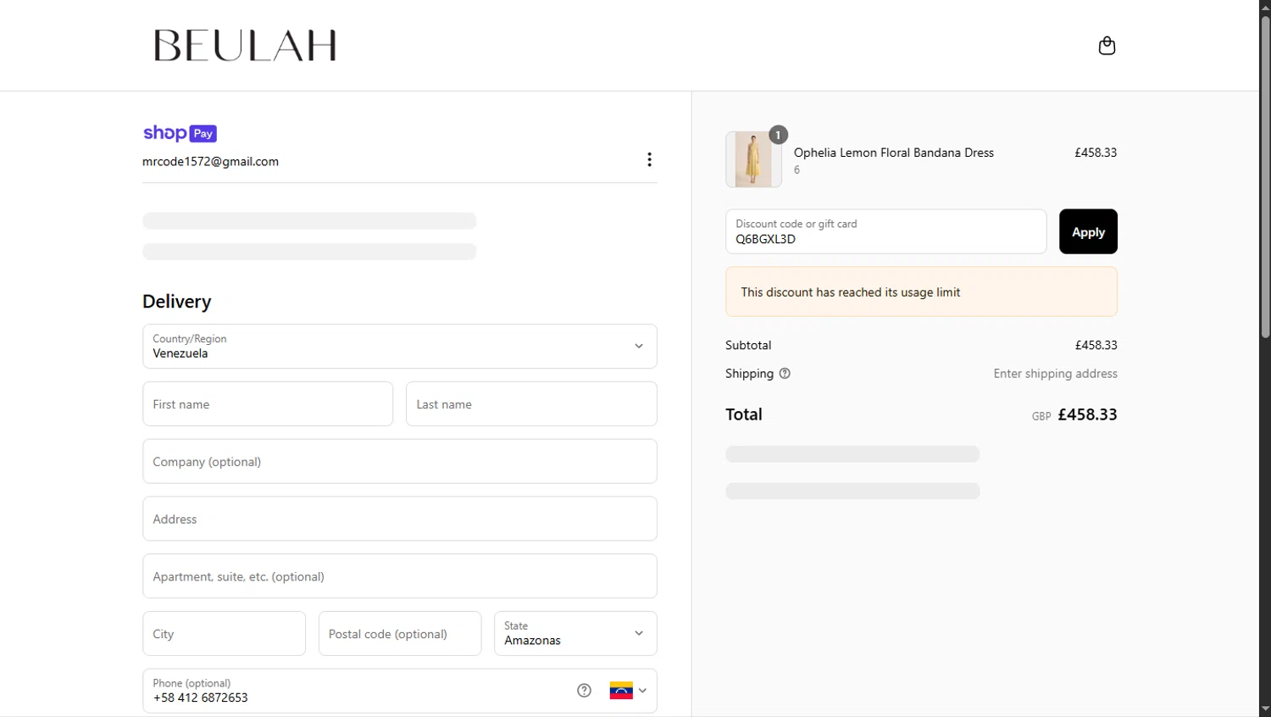The height and width of the screenshot is (717, 1271).
Task: Click the Postal code (optional) field
Action: coord(400,633)
